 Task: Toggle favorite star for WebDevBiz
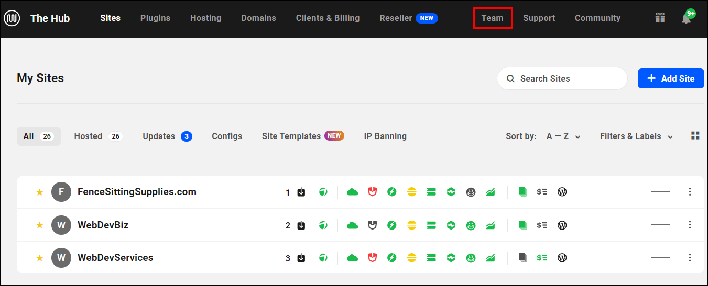click(x=39, y=225)
